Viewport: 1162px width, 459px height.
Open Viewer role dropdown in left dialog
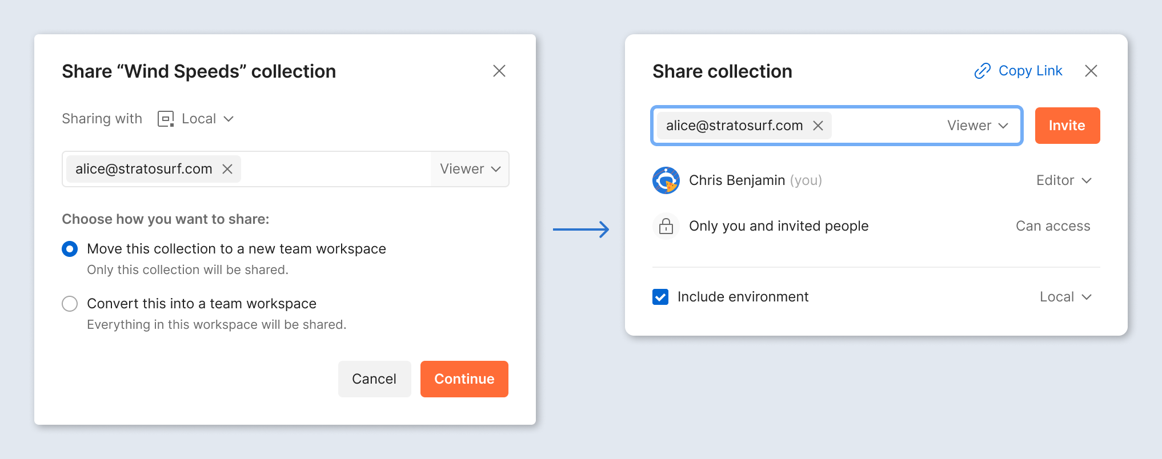[x=470, y=169]
